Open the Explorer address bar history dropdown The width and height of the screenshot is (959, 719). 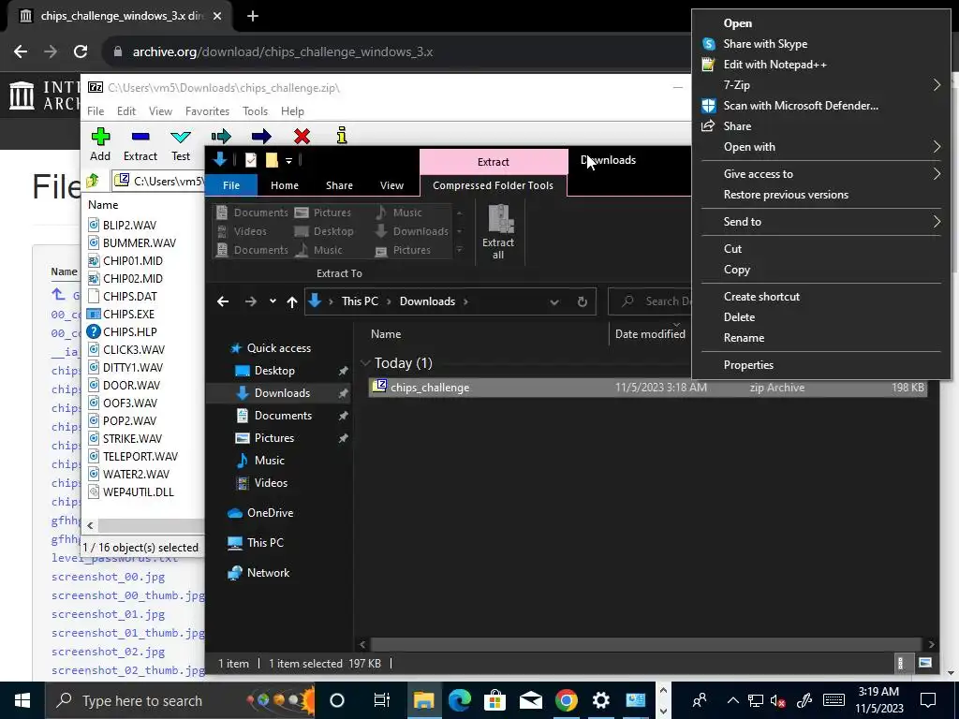[554, 302]
